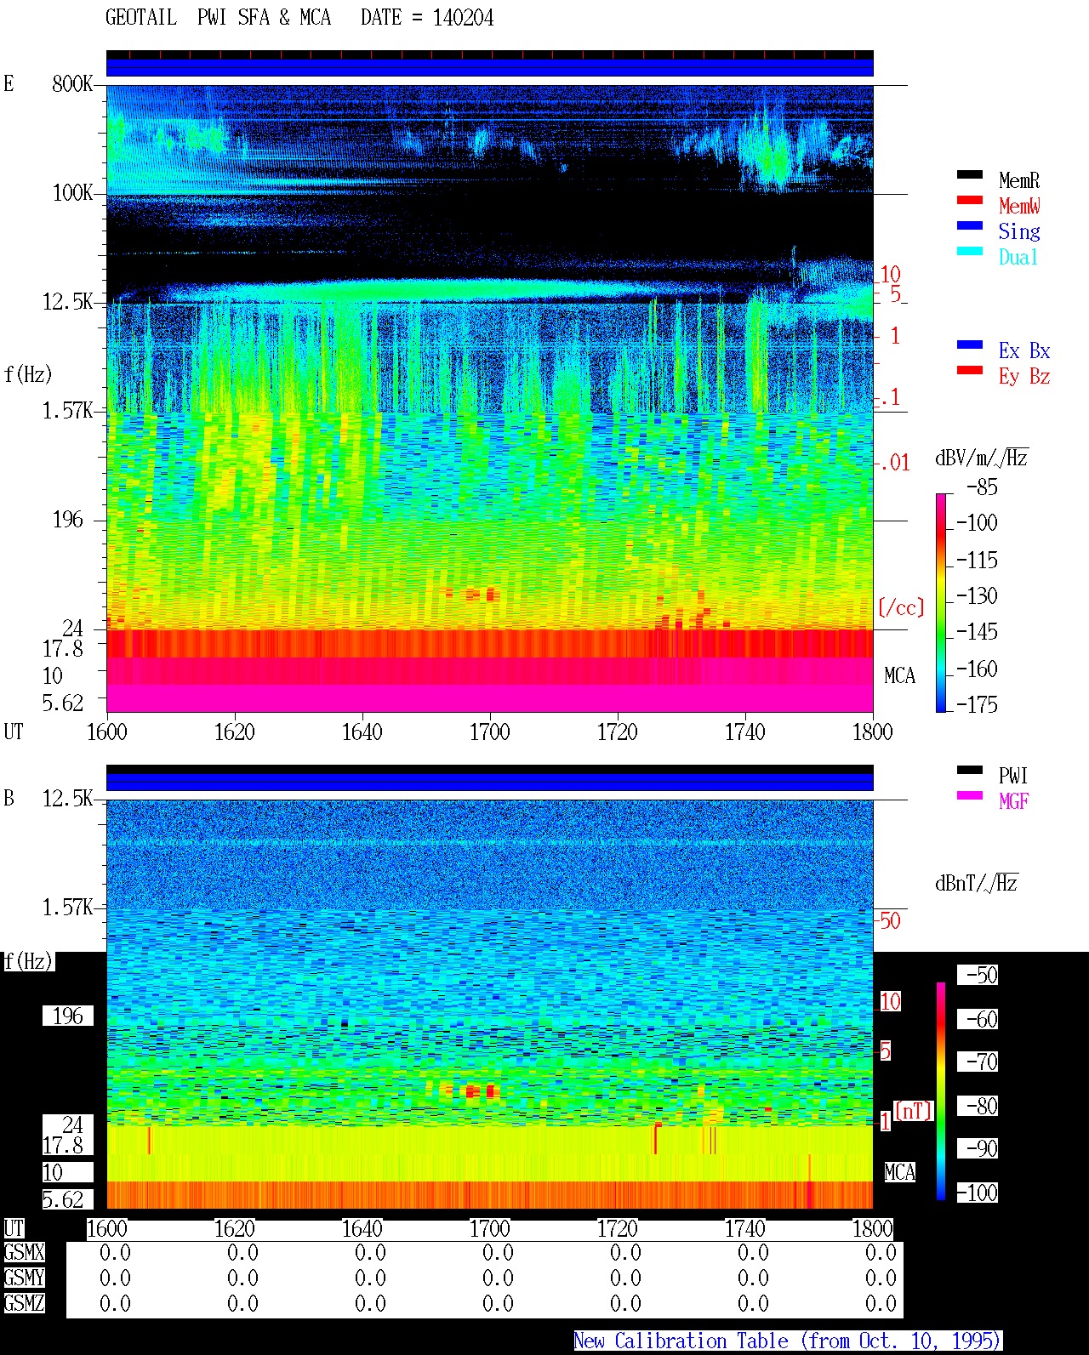Click the dBnT/√Hz unit label
Viewport: 1089px width, 1355px height.
pyautogui.click(x=977, y=883)
